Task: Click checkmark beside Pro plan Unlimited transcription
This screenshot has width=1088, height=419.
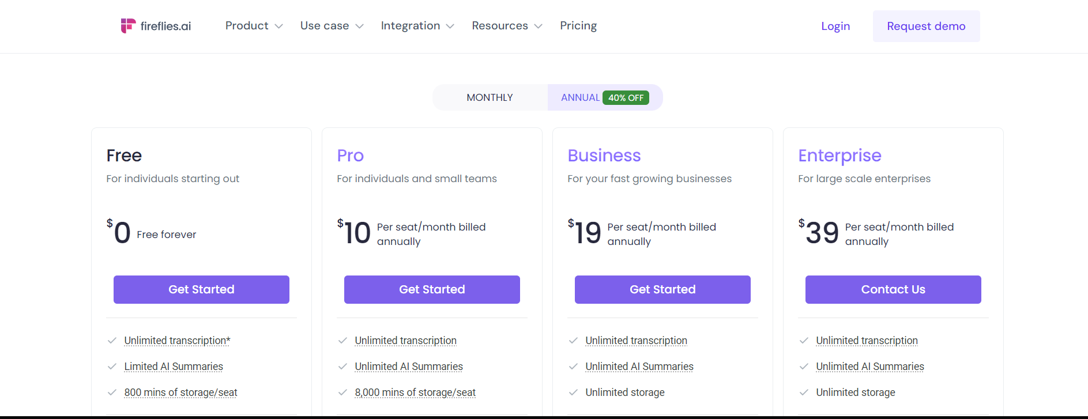Action: tap(342, 341)
